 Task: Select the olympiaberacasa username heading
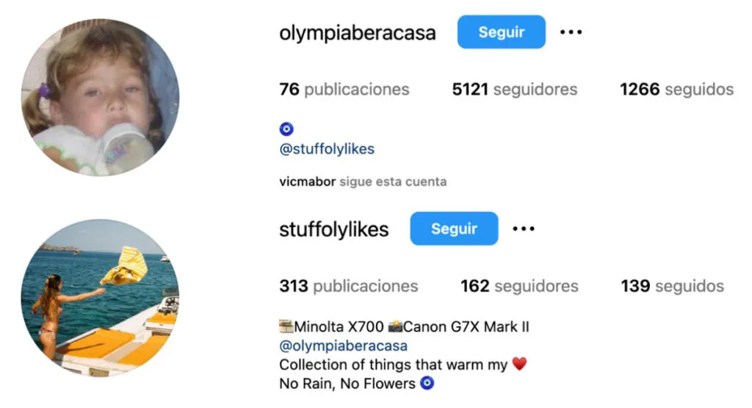(358, 32)
